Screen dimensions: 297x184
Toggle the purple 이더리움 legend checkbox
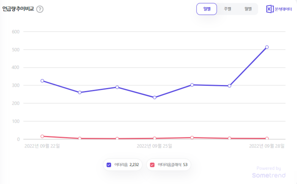[109, 164]
